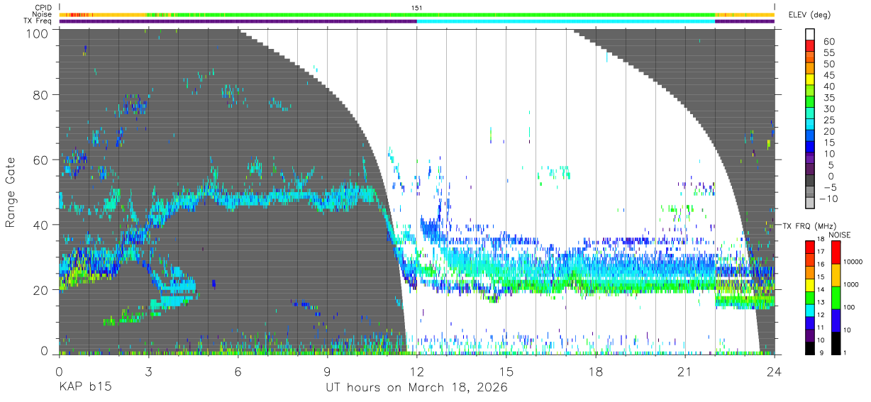Click the light gray swatch below -5 degrees

tap(811, 203)
